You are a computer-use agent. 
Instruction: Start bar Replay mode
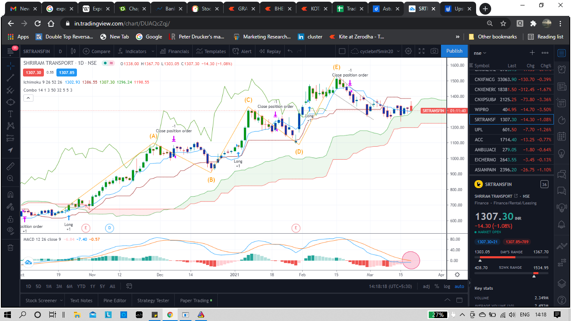coord(270,51)
